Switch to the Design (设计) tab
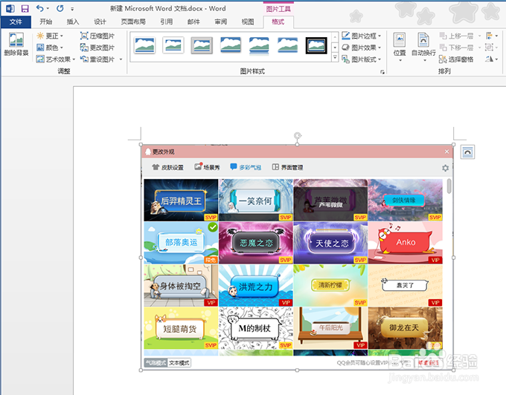This screenshot has height=395, width=506. pos(100,22)
